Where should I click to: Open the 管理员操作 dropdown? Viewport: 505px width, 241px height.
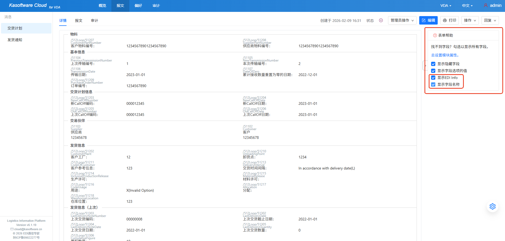tap(402, 20)
